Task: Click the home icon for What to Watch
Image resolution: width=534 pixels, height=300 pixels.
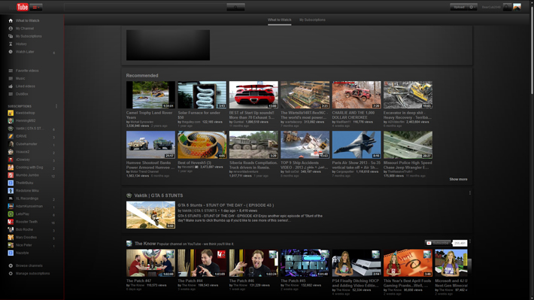Action: click(x=11, y=21)
